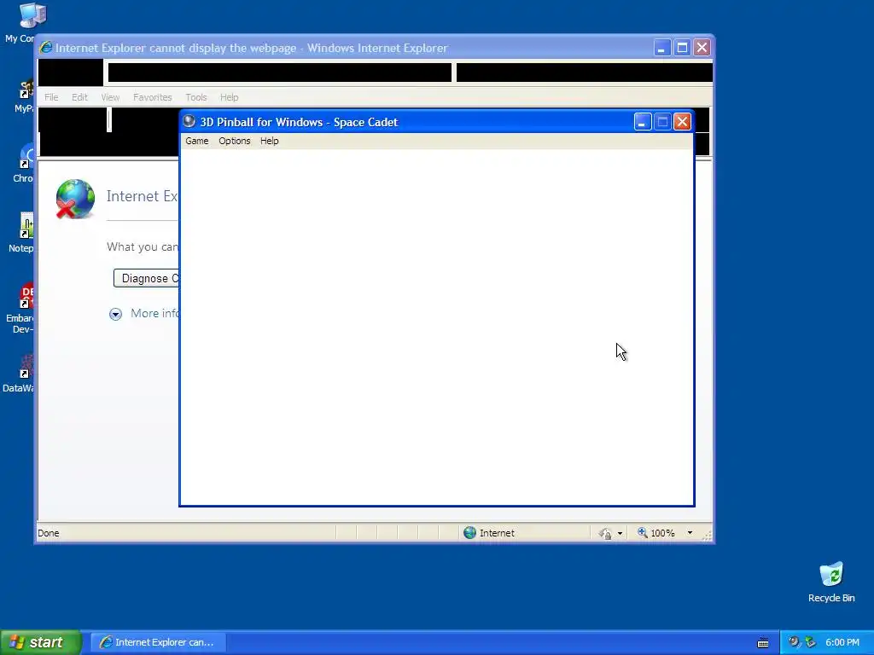
Task: Click the IE logo in Internet Explorer title bar
Action: (x=46, y=48)
